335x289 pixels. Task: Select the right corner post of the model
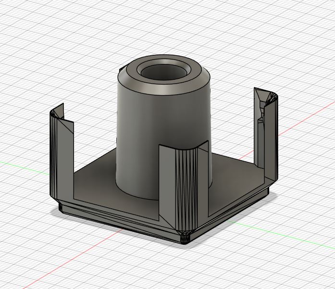pyautogui.click(x=266, y=135)
